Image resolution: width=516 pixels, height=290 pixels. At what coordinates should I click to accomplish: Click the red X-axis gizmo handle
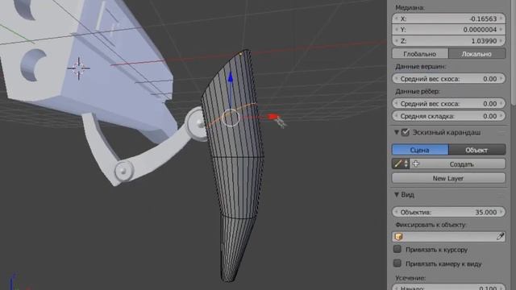coord(273,117)
